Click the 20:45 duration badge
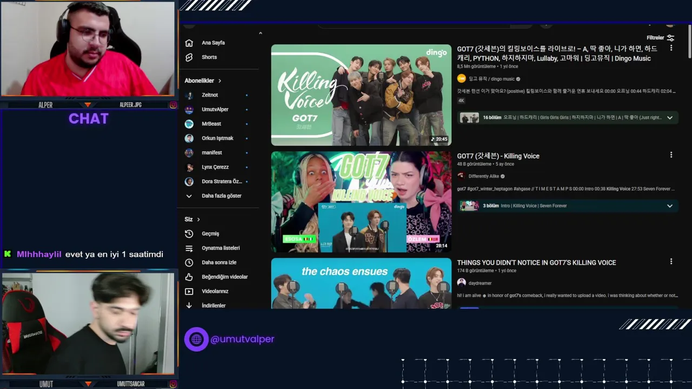Screen dimensions: 692x389 pos(440,139)
